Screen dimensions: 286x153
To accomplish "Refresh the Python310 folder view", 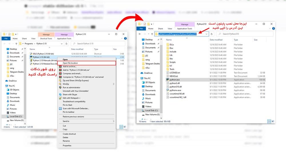I will coord(212,34).
